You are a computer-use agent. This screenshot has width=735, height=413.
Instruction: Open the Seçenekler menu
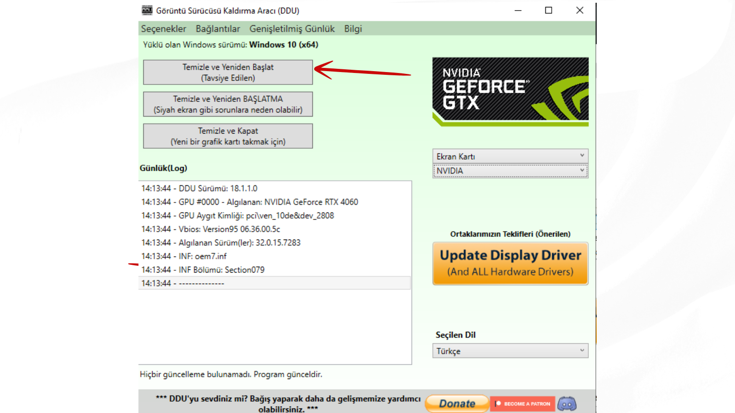coord(164,28)
